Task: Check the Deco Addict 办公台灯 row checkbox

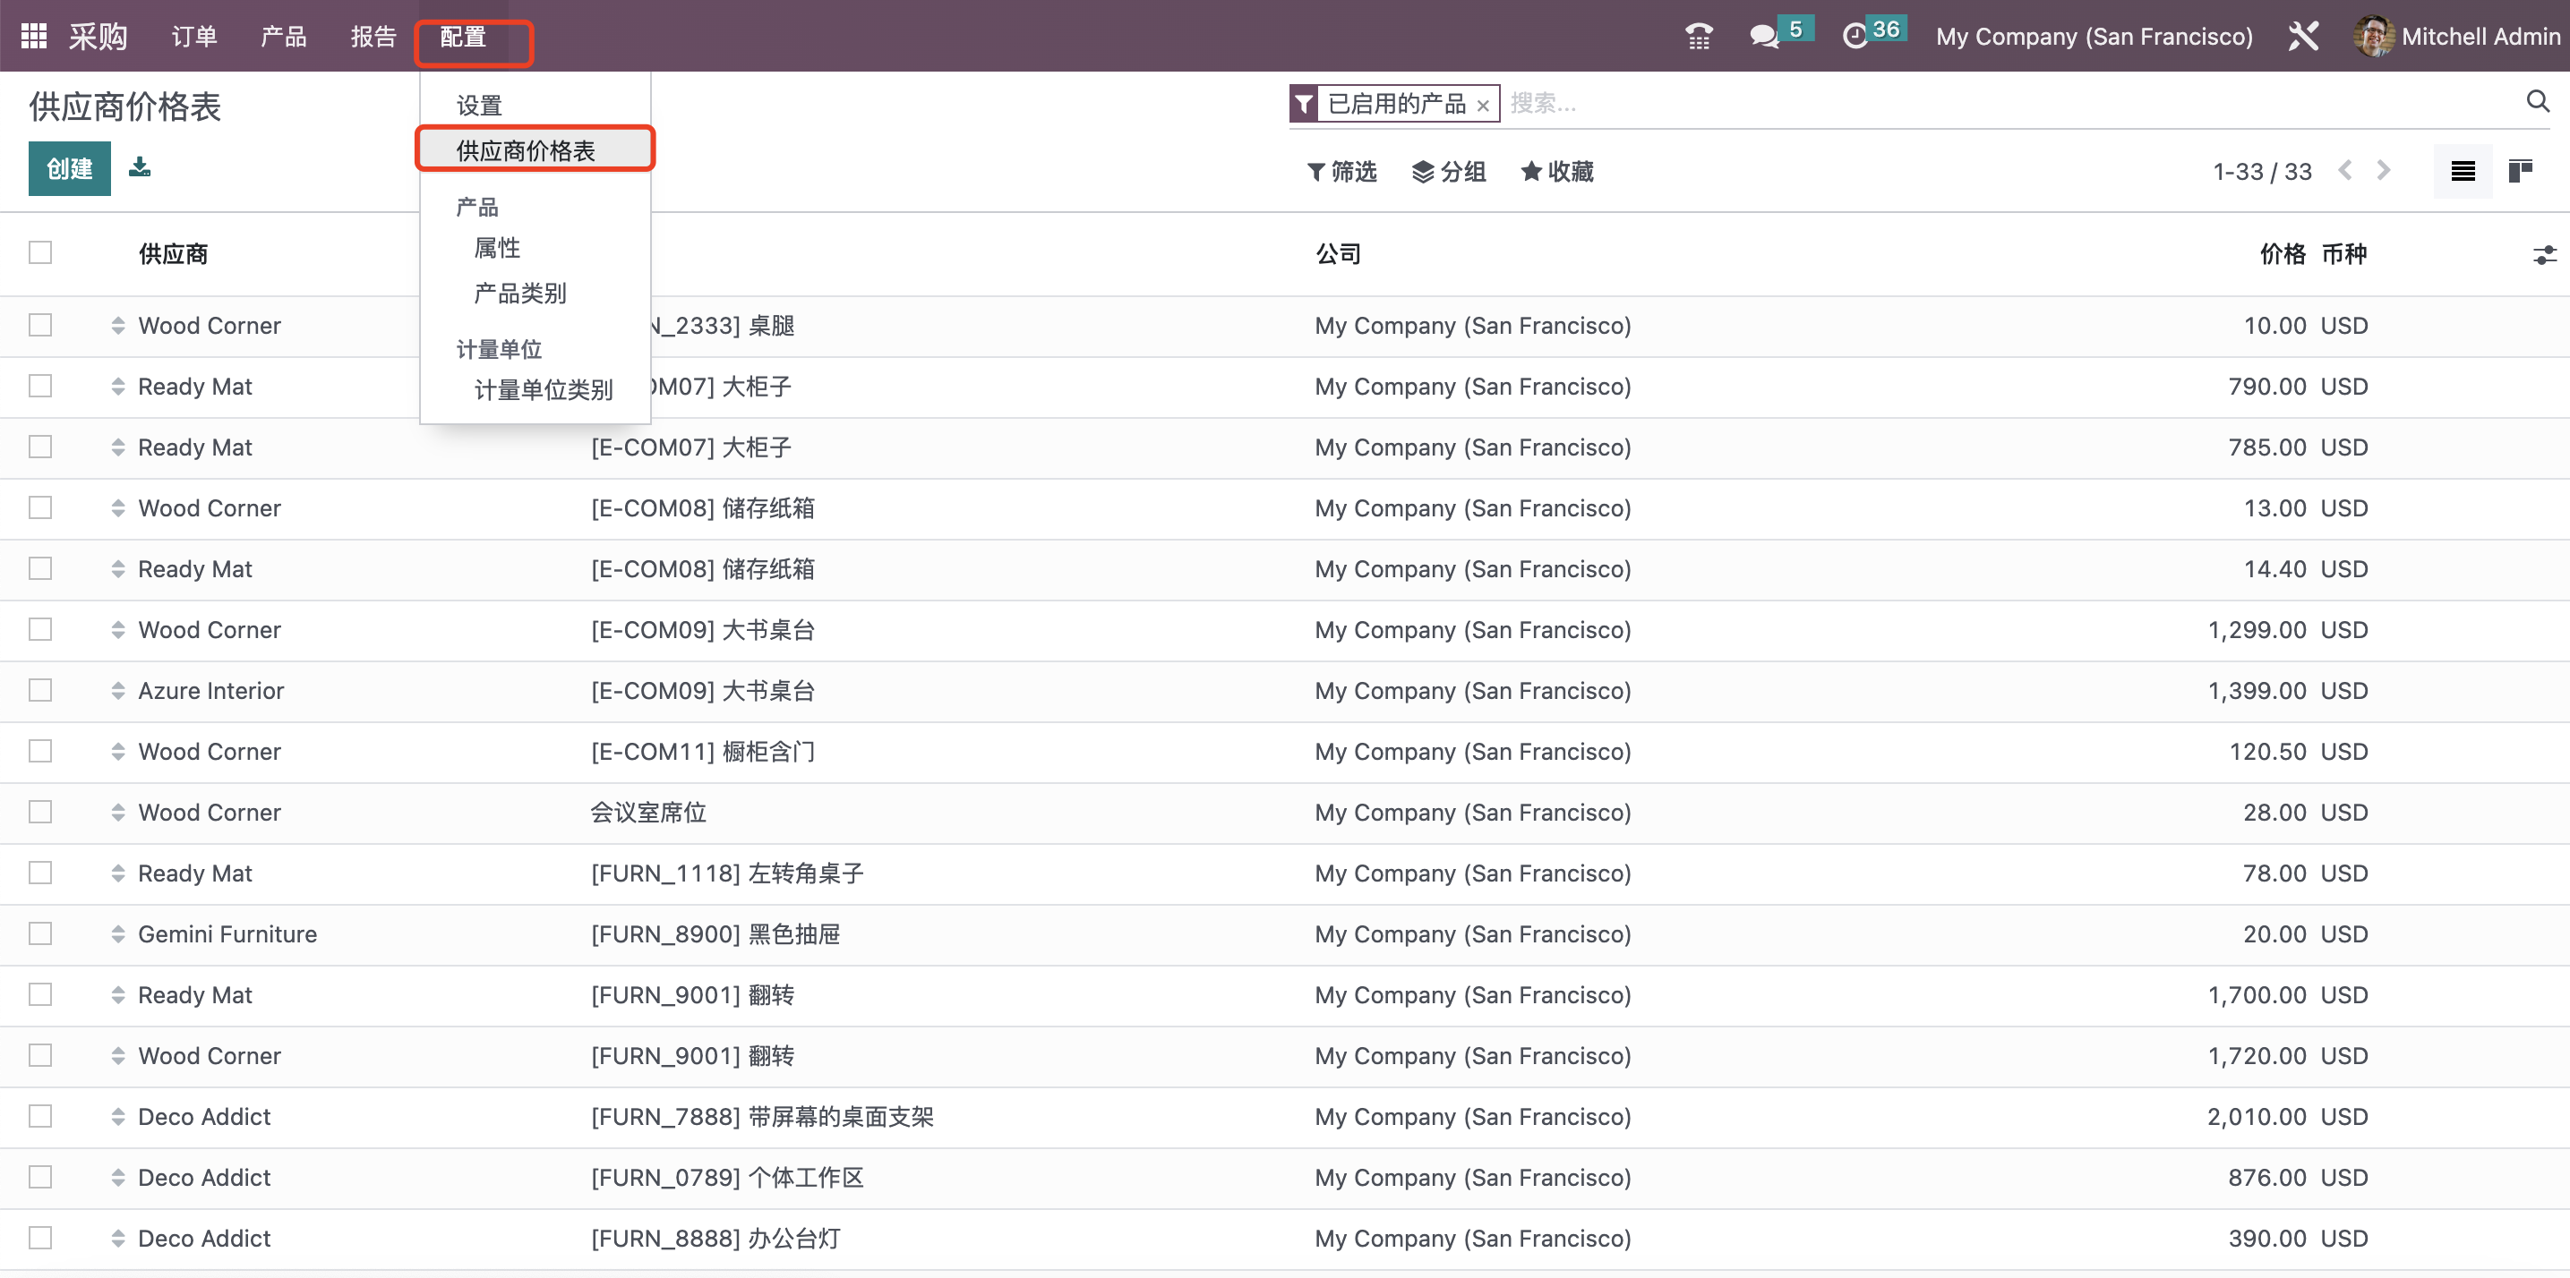Action: click(40, 1237)
